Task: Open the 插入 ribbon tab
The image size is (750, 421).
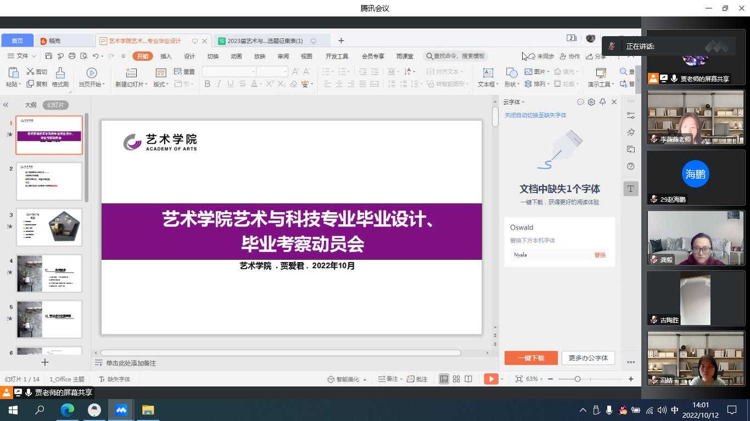Action: pos(166,56)
